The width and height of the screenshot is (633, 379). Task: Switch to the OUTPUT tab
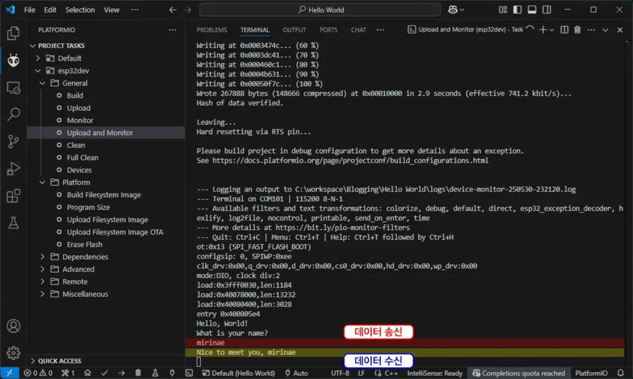pyautogui.click(x=294, y=30)
